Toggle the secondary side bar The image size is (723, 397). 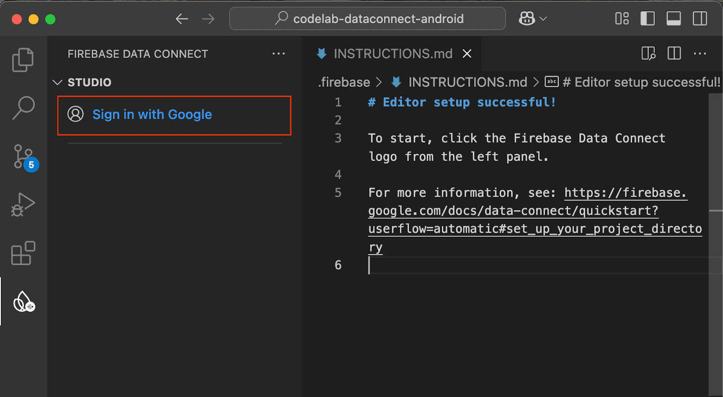click(700, 19)
